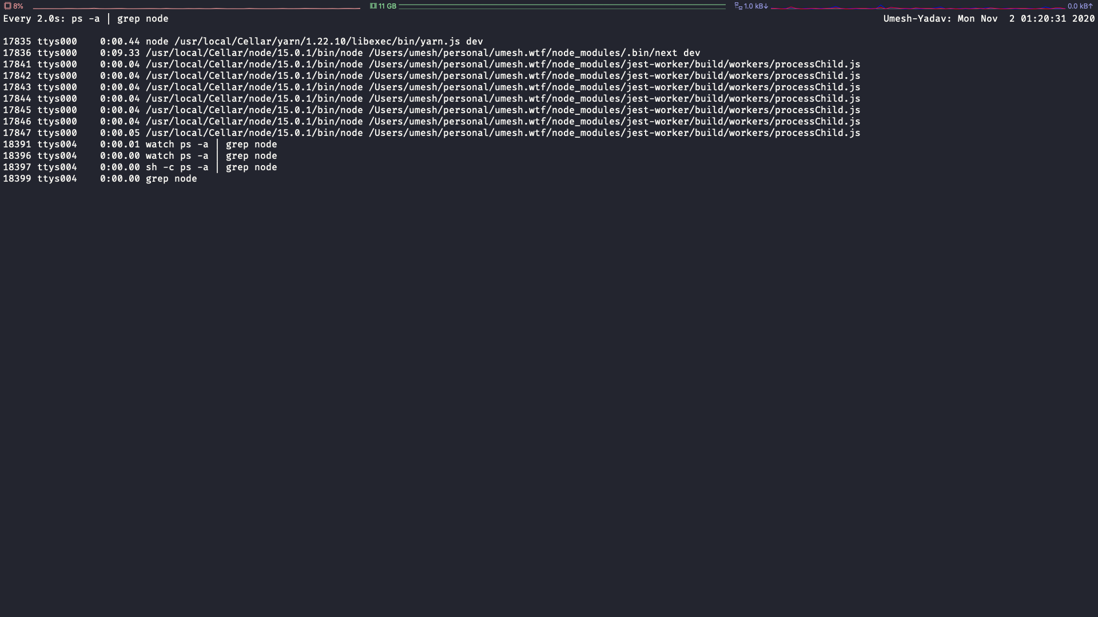Click the 1.0 kB download indicator
1098x617 pixels.
[753, 7]
